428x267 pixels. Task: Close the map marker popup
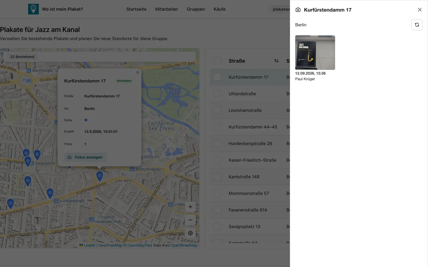(x=138, y=72)
